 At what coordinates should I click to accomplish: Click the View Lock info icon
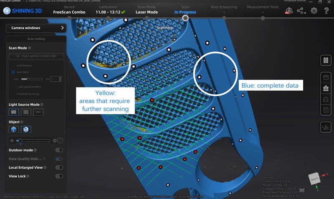28,176
